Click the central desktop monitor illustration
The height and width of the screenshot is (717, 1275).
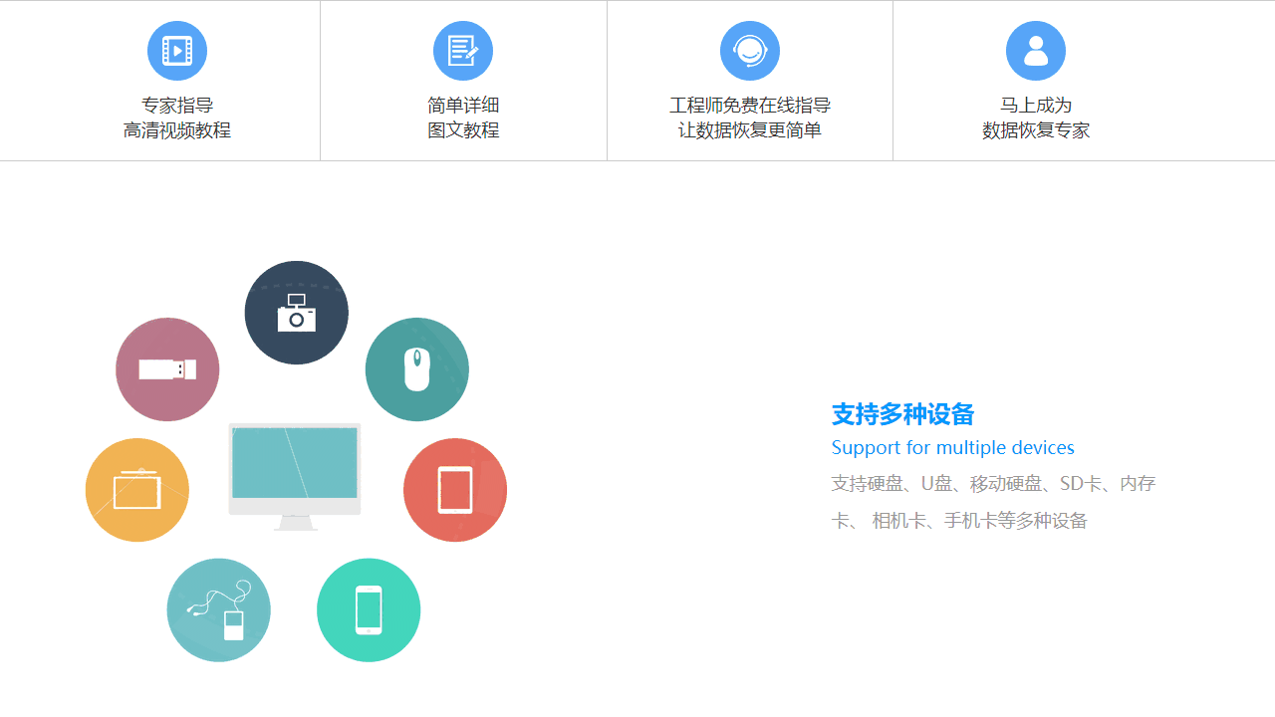click(295, 476)
